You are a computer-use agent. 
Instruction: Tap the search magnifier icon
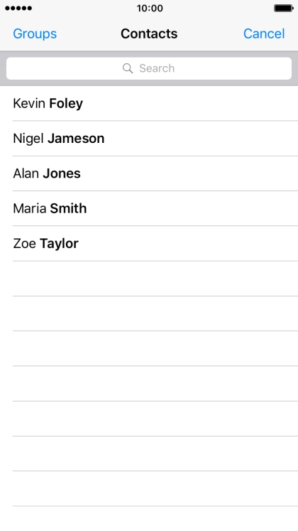128,68
